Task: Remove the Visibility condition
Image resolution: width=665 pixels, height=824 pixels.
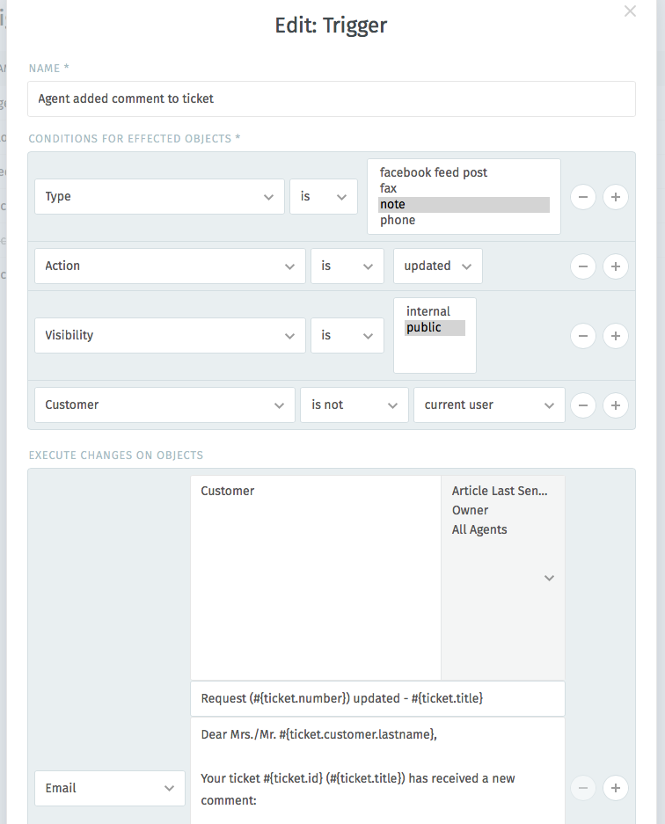Action: coord(583,335)
